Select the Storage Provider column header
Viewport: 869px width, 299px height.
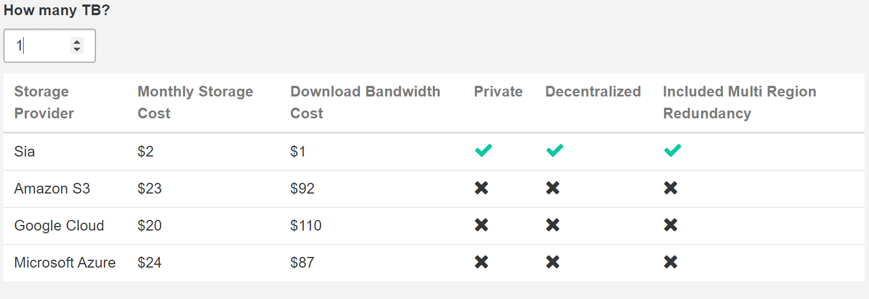point(44,102)
